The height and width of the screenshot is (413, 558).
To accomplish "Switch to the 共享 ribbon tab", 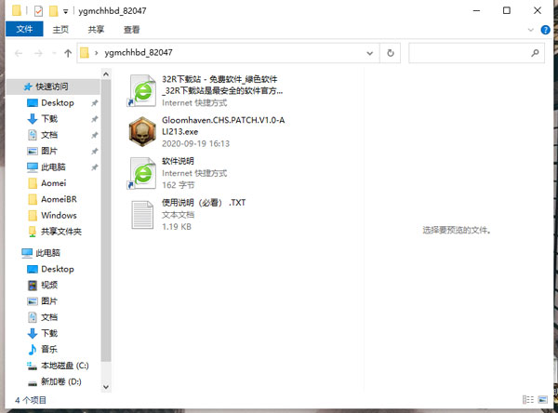I will pos(96,30).
